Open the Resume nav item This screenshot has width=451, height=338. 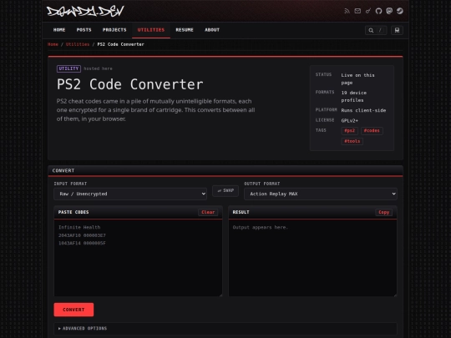[x=185, y=30]
